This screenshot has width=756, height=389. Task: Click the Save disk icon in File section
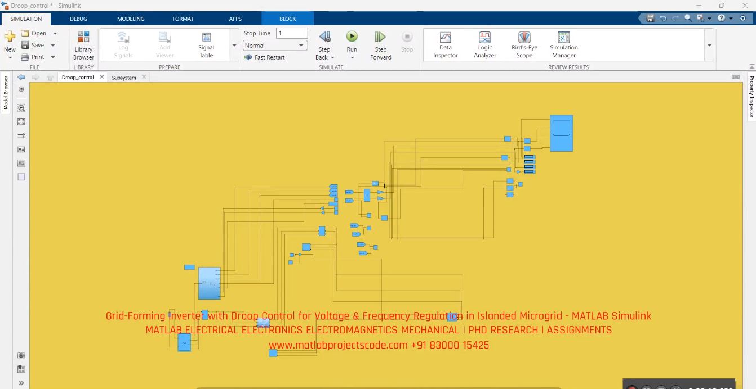pos(25,45)
